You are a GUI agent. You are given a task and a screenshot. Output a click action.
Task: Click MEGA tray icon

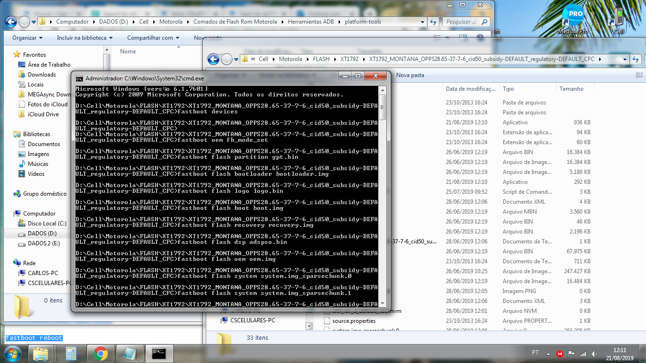coord(560,354)
